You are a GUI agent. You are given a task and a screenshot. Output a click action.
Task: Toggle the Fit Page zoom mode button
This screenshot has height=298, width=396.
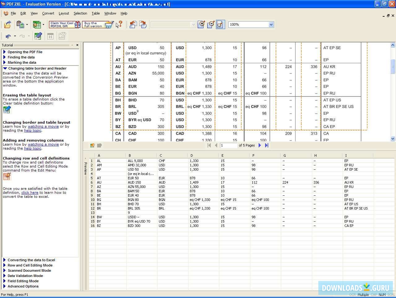(220, 24)
